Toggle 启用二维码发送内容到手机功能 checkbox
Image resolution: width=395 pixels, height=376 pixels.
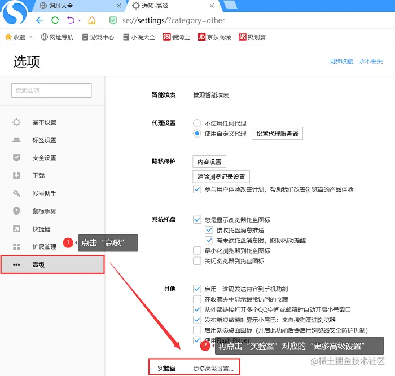coord(197,289)
